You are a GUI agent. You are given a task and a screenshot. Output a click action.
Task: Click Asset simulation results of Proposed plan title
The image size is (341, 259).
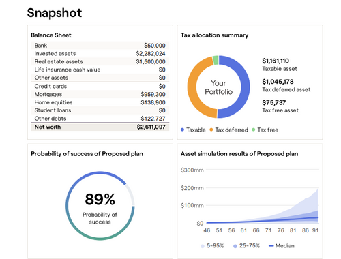239,154
